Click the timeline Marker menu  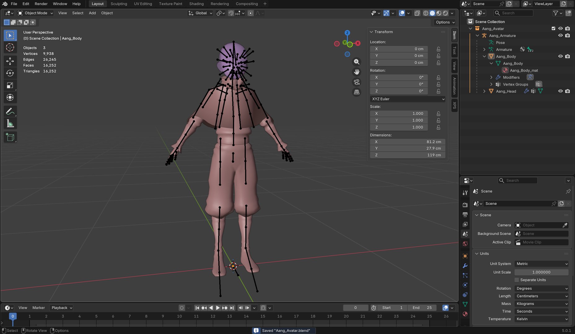coord(39,308)
